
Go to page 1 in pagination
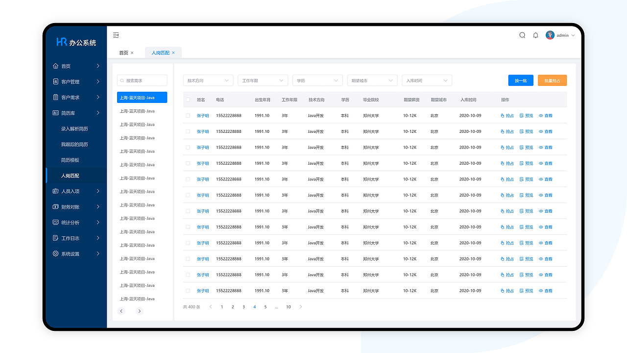pos(222,307)
